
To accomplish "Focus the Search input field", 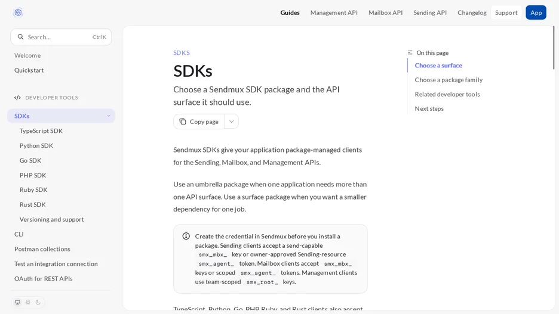I will (61, 36).
